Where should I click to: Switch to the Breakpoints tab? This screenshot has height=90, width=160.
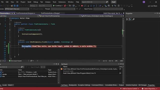click(73, 85)
